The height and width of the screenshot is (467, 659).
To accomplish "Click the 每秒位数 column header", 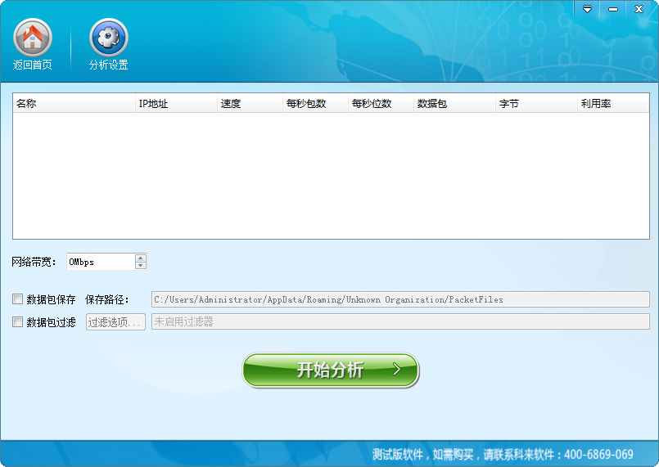I will pyautogui.click(x=381, y=103).
